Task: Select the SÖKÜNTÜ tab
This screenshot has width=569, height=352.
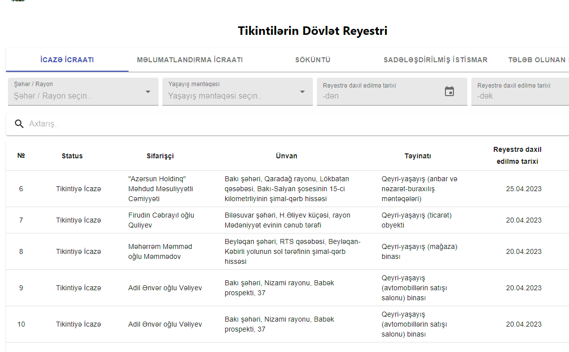Action: click(x=313, y=60)
